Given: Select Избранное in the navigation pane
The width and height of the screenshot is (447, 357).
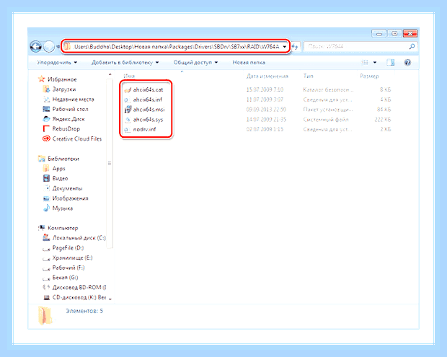Looking at the screenshot, I should [62, 79].
